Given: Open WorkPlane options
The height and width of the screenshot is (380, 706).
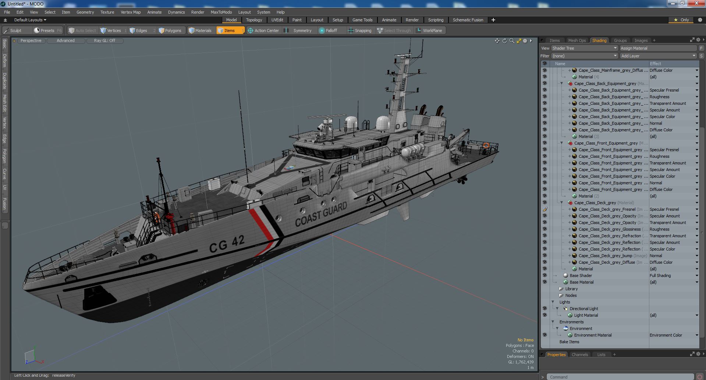Looking at the screenshot, I should tap(429, 31).
